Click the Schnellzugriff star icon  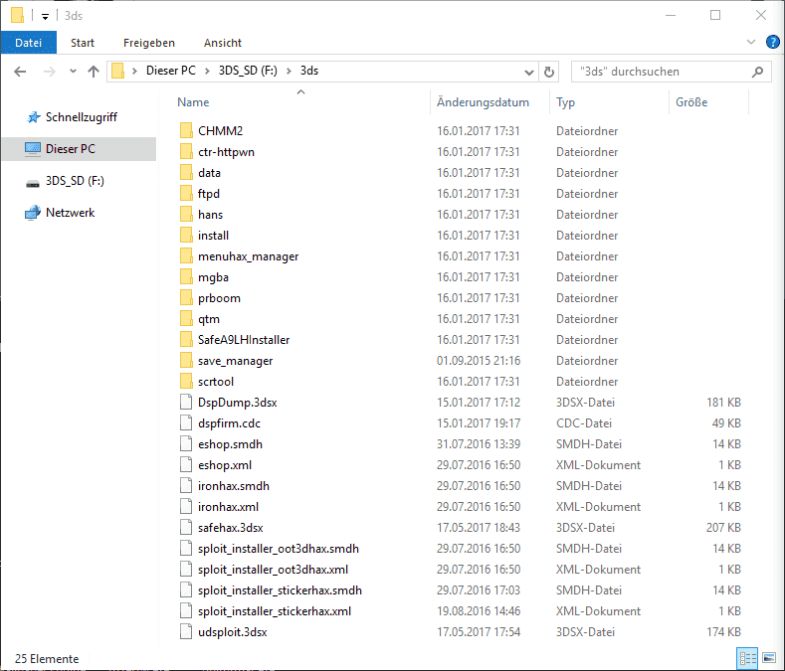(x=34, y=117)
